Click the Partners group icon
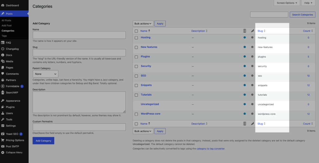The image size is (319, 163). coord(3,80)
